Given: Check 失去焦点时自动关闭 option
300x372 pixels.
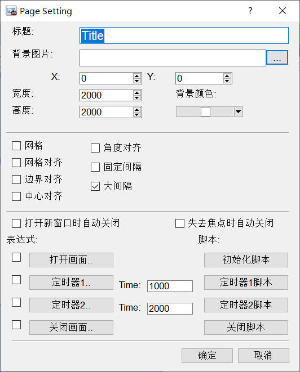Looking at the screenshot, I should click(x=180, y=223).
